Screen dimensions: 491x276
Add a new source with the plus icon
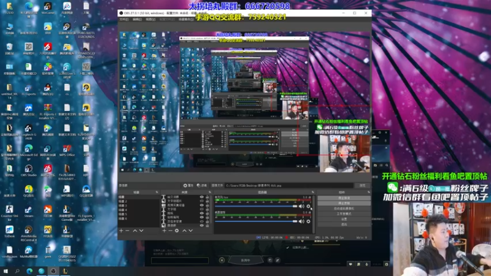pyautogui.click(x=164, y=231)
